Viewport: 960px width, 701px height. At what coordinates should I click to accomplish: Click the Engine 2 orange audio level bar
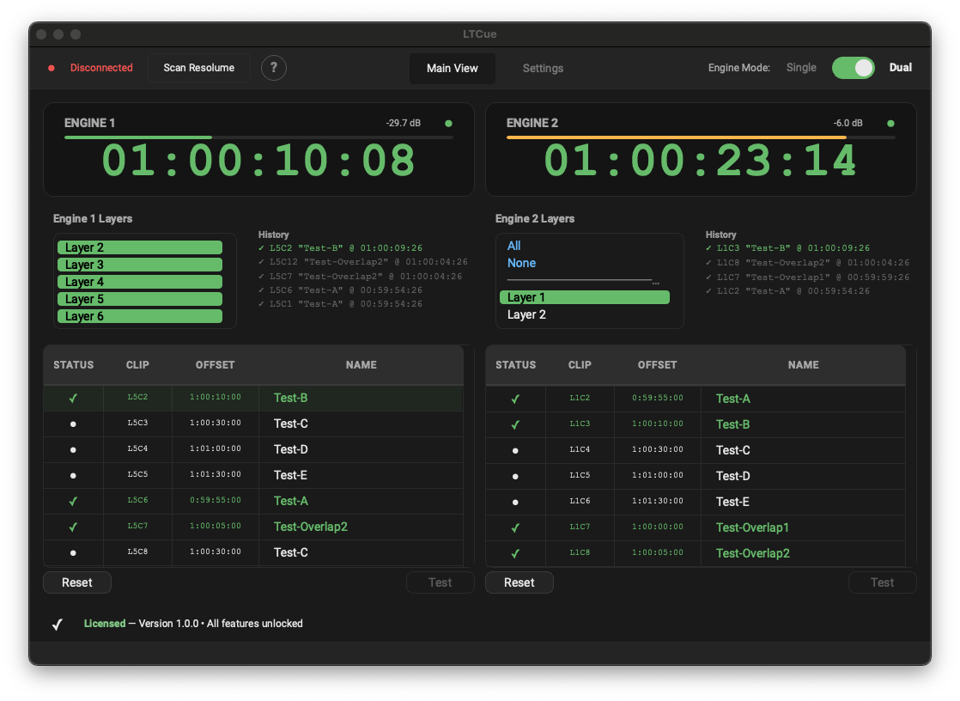click(x=676, y=137)
